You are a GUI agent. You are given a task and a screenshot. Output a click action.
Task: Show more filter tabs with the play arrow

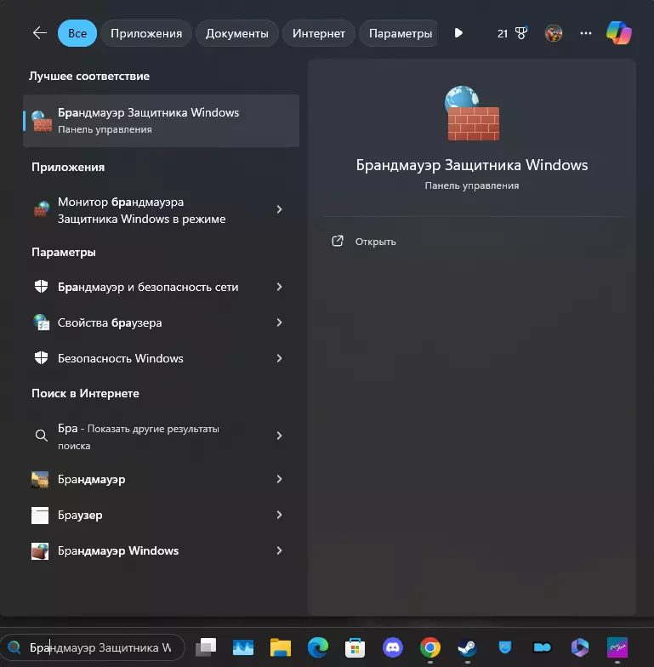[x=458, y=33]
